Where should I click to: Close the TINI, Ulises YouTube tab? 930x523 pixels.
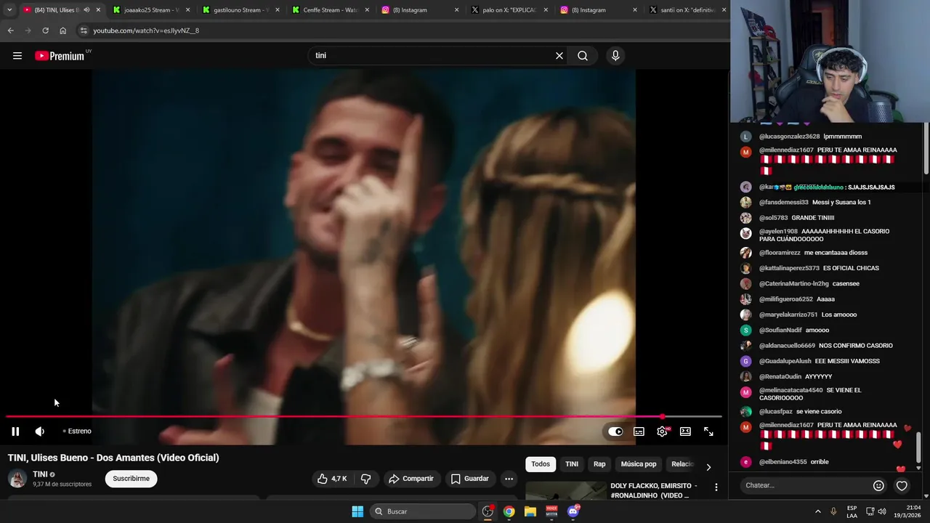98,10
